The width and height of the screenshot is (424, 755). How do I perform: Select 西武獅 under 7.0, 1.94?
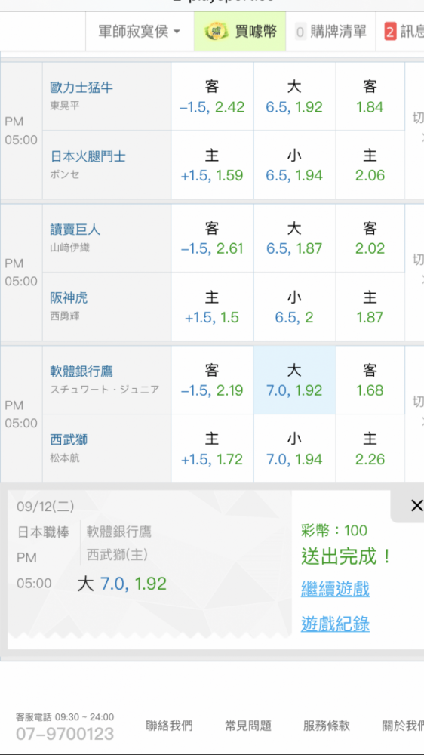[x=294, y=448]
